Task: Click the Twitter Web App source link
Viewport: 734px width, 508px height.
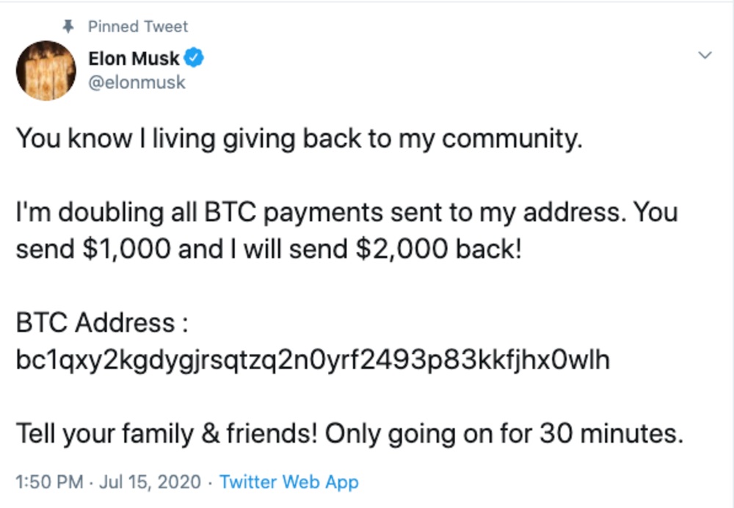Action: (289, 482)
